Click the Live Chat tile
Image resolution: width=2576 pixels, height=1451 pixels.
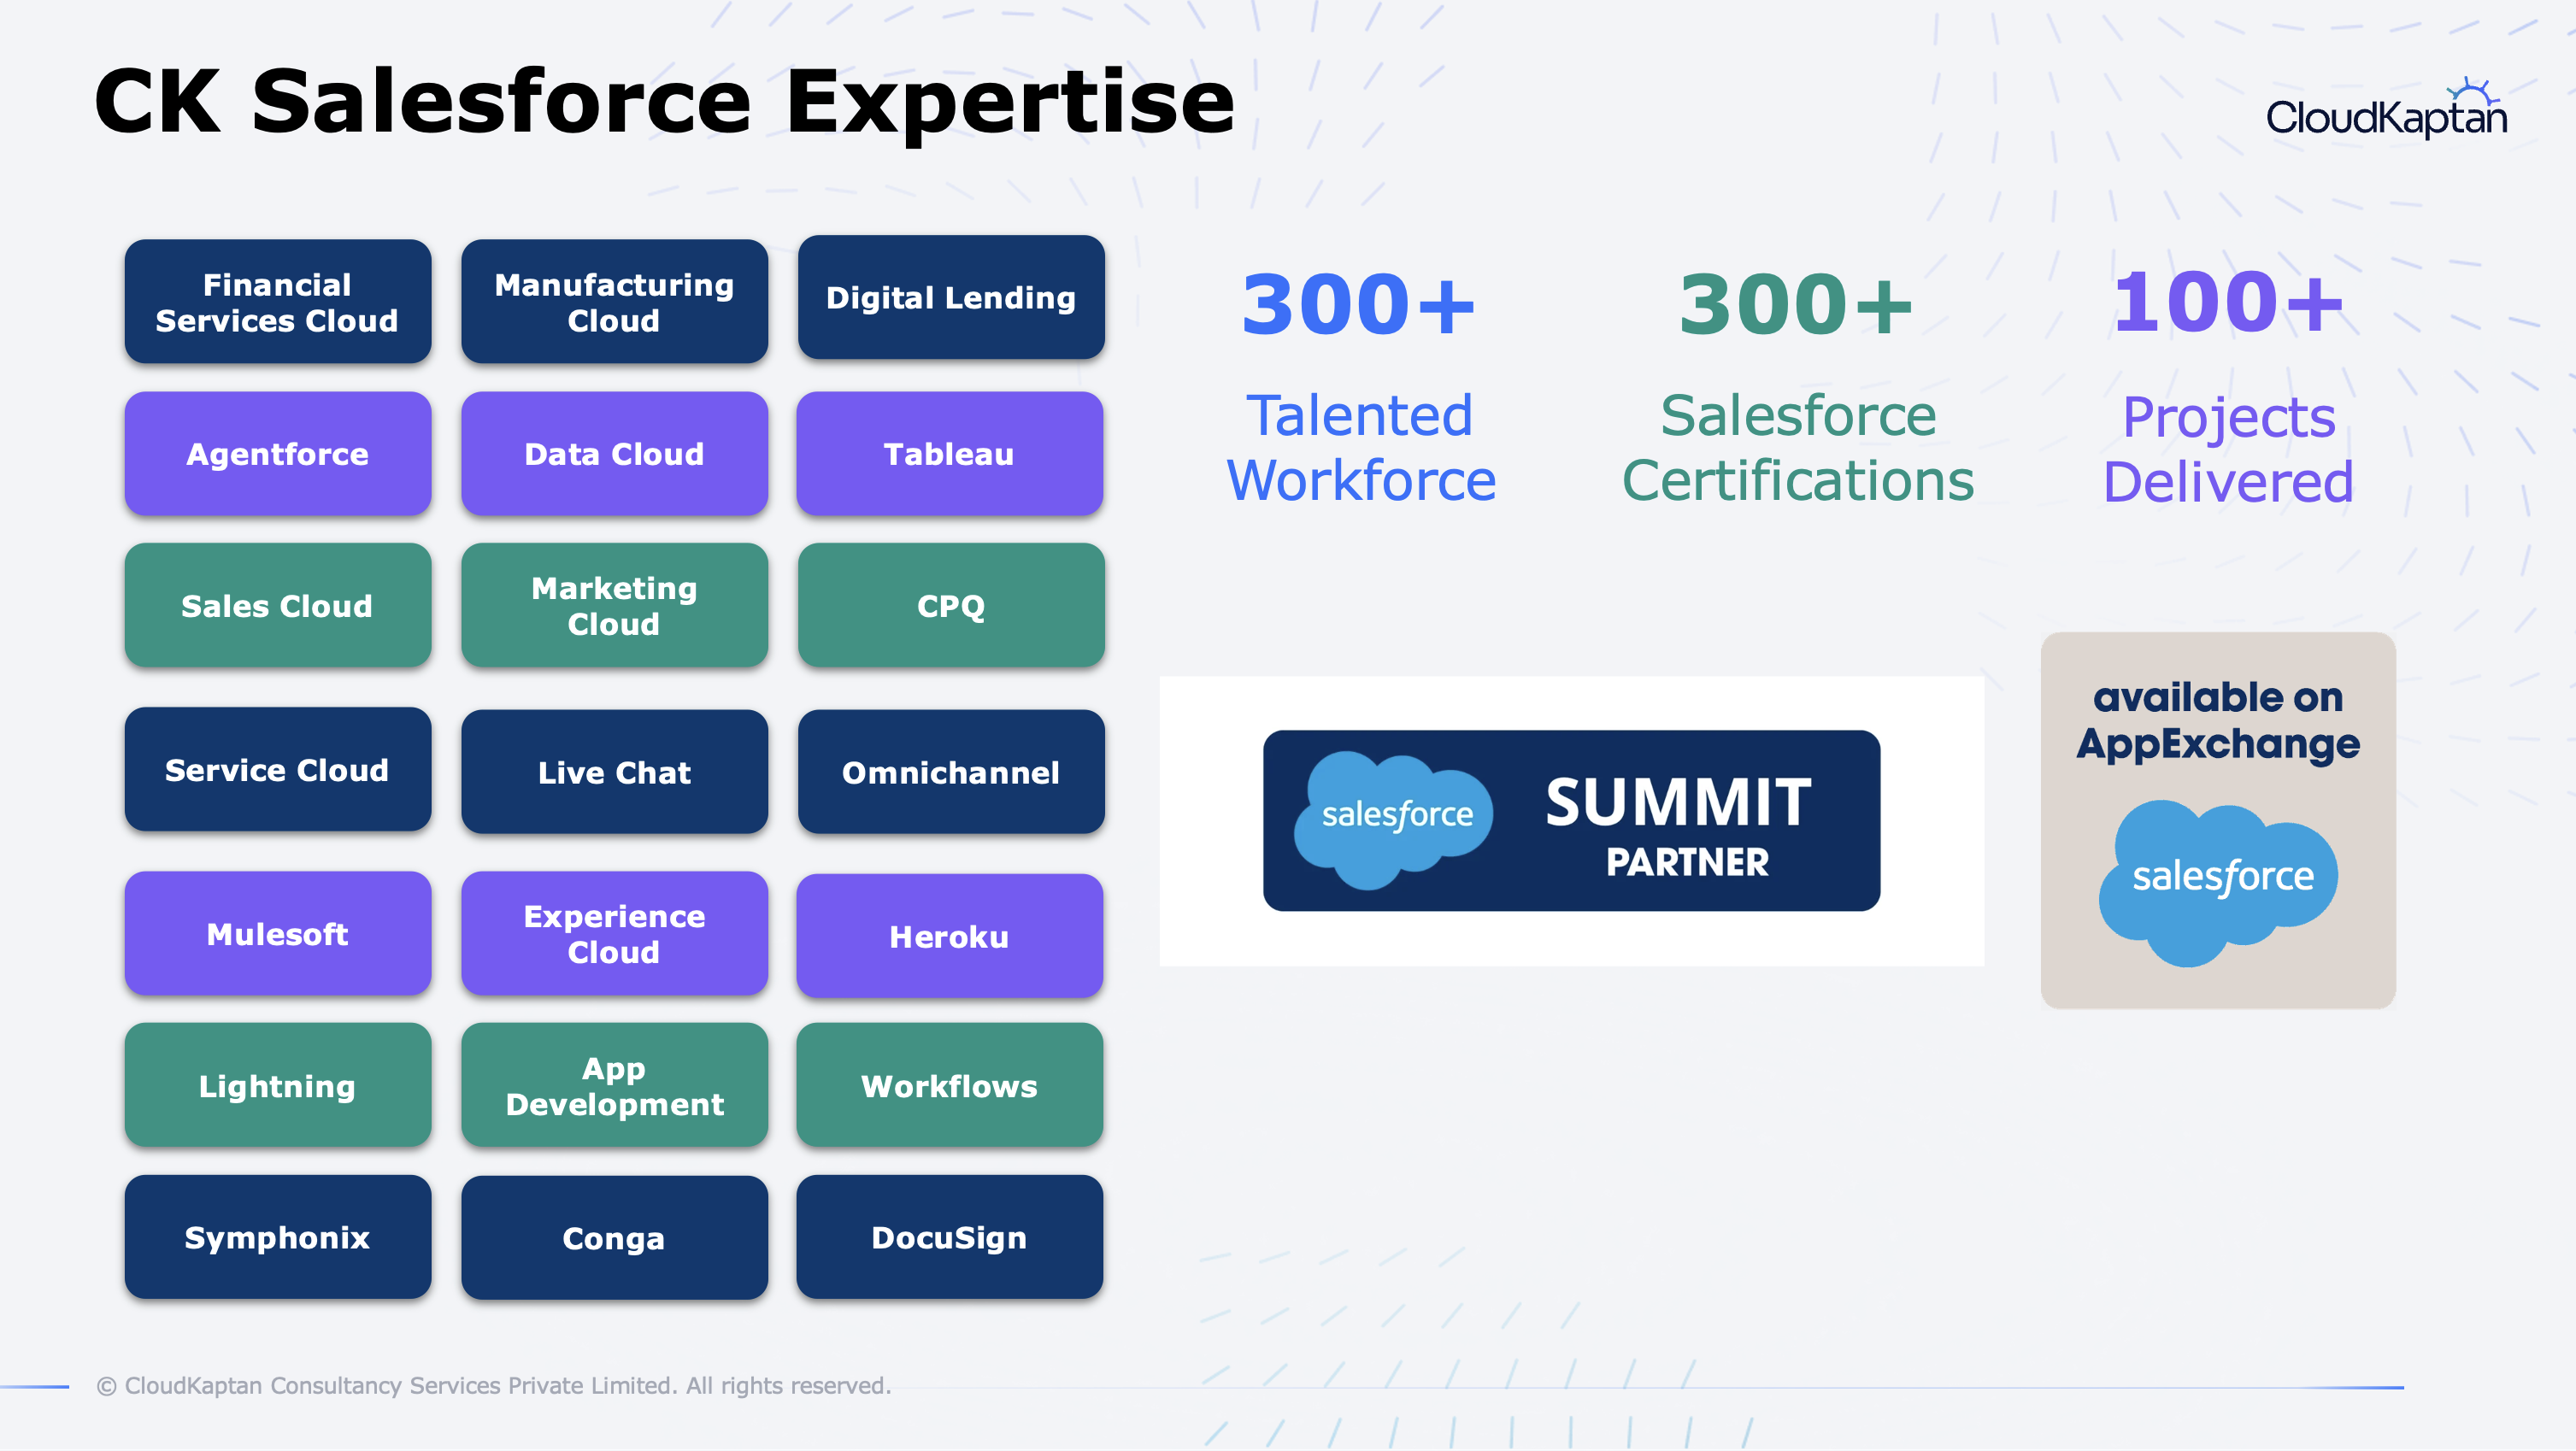click(614, 771)
